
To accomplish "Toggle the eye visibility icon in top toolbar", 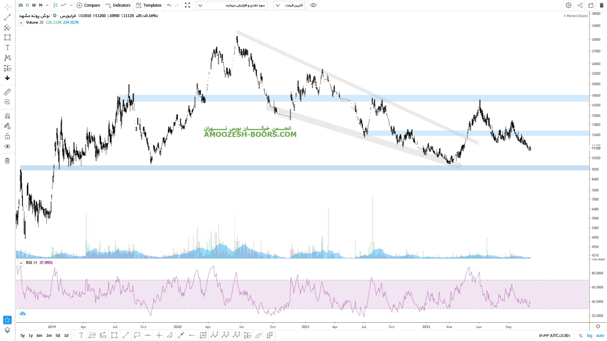I will point(313,5).
